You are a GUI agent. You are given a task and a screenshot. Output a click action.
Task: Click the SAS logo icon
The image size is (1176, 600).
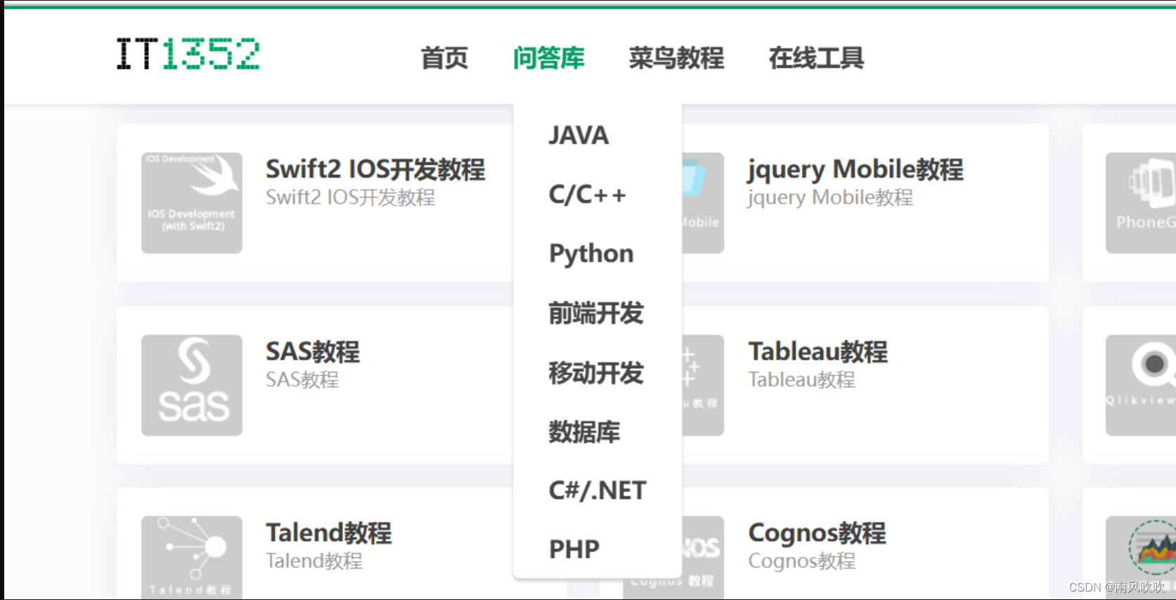192,385
